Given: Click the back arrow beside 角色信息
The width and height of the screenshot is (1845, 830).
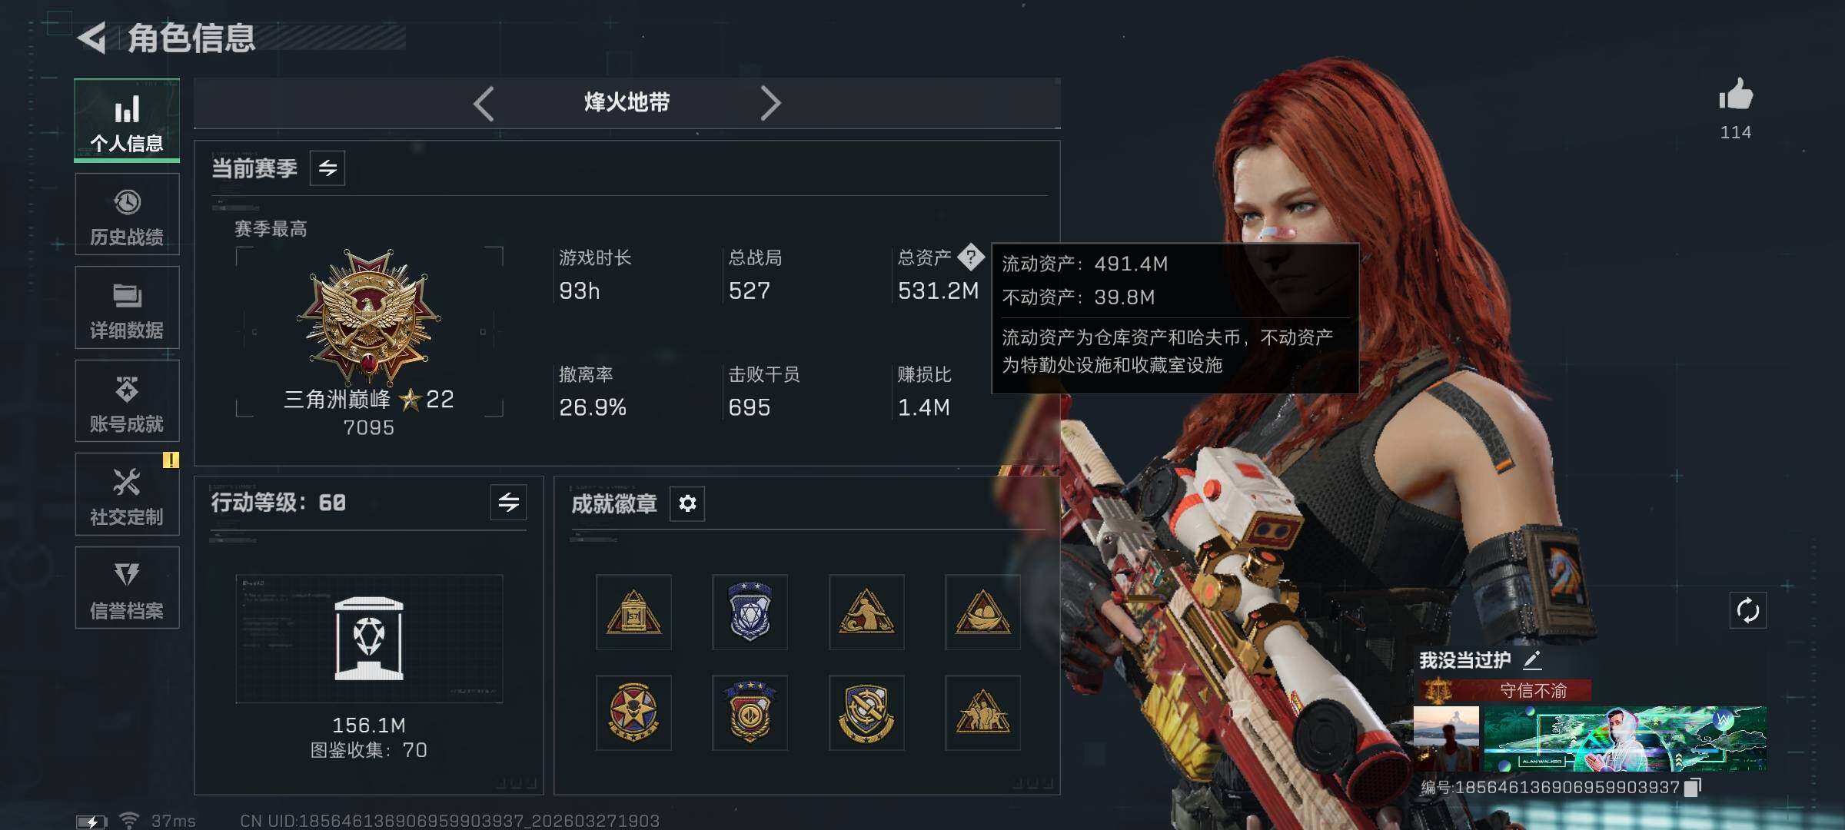Looking at the screenshot, I should point(91,38).
